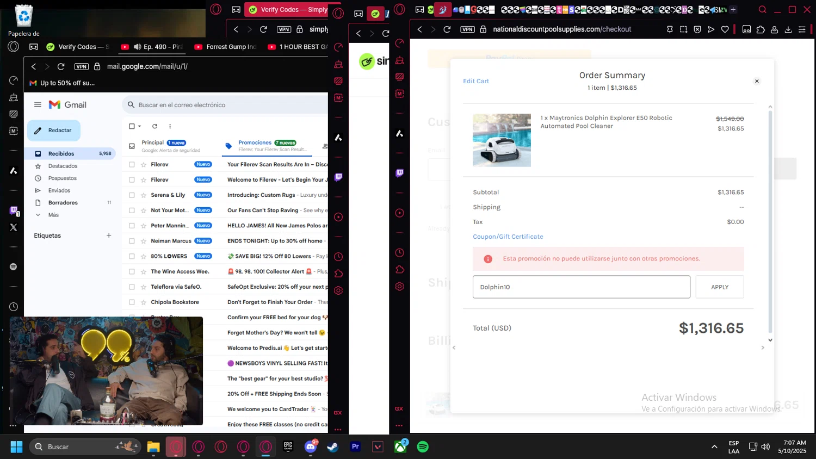Viewport: 816px width, 459px height.
Task: Focus the Gmail search field
Action: [x=228, y=105]
